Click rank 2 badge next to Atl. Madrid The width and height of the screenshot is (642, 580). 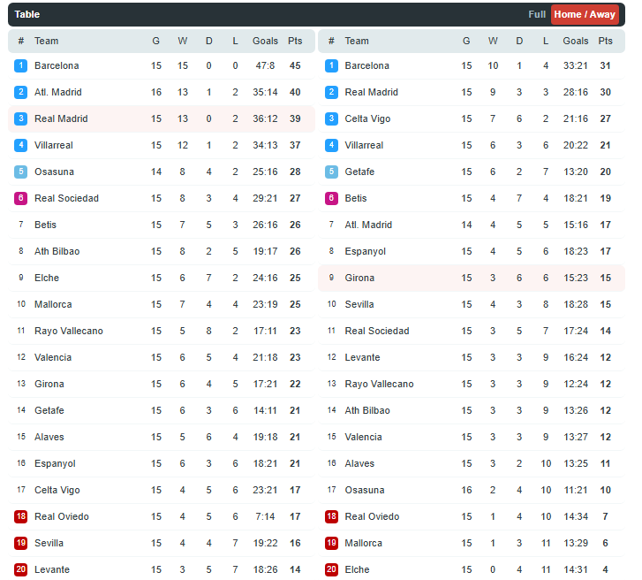(x=21, y=92)
